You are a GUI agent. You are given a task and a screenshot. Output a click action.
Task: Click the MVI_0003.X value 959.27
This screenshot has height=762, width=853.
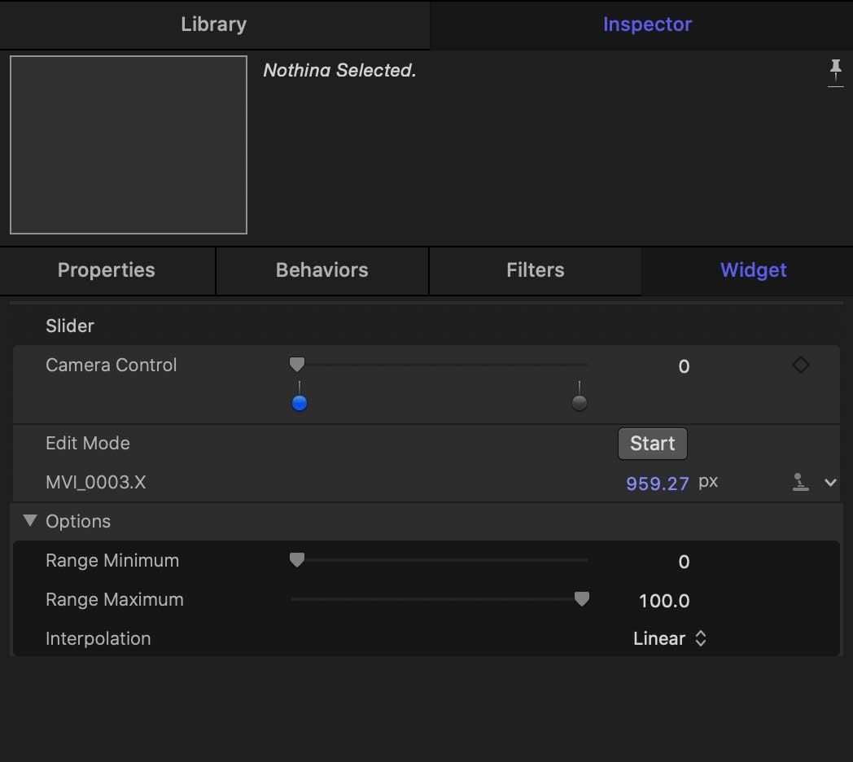[657, 484]
